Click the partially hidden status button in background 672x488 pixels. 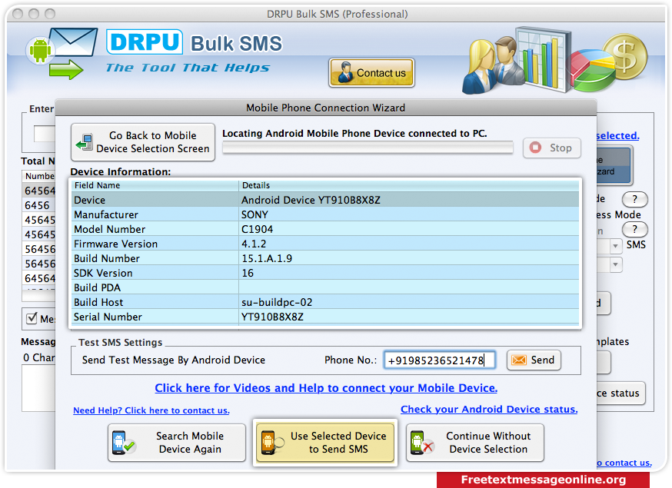pyautogui.click(x=620, y=393)
